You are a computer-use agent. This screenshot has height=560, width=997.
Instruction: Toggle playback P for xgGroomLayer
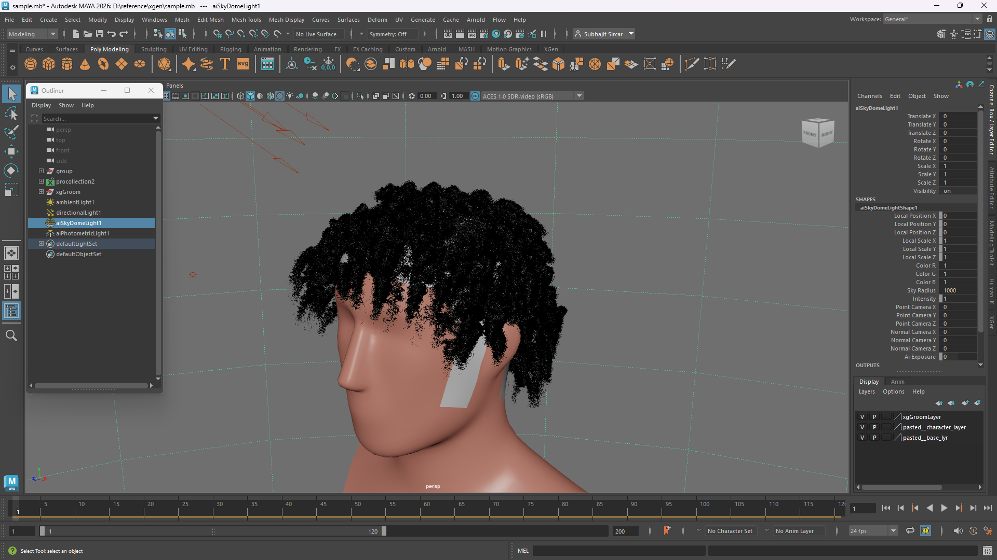(x=874, y=417)
